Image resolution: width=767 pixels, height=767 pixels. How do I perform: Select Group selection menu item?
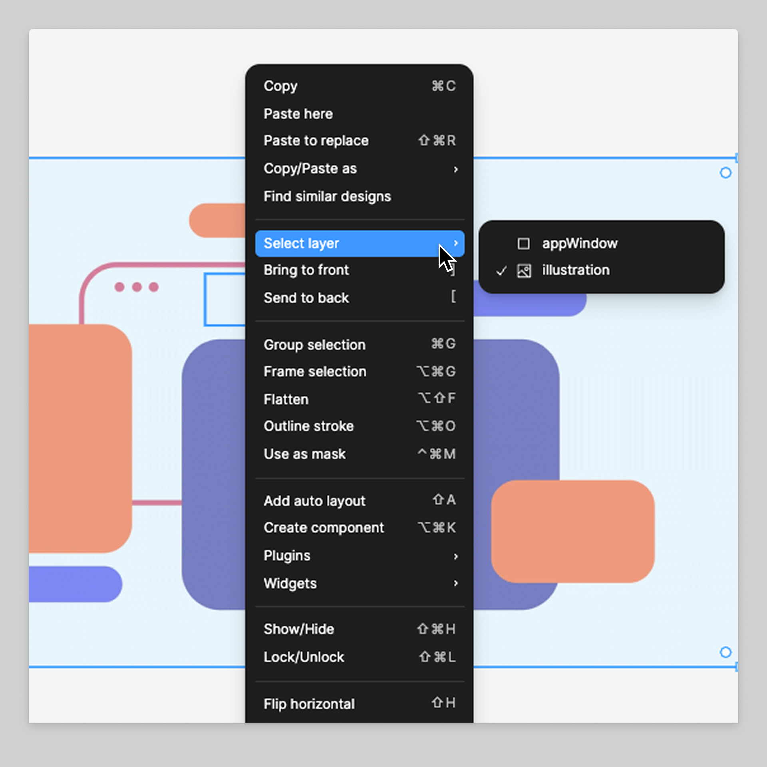[314, 345]
